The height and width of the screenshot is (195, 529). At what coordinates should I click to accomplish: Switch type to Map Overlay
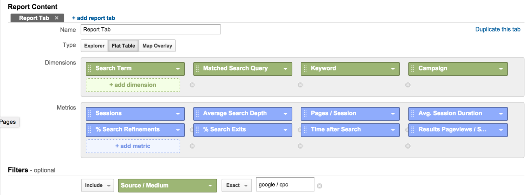[157, 46]
